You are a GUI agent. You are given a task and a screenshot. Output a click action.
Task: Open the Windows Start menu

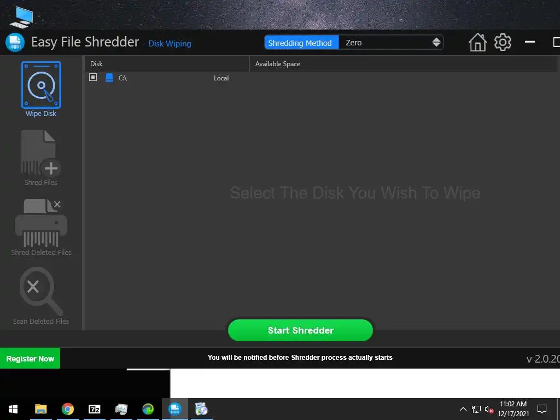pyautogui.click(x=13, y=409)
